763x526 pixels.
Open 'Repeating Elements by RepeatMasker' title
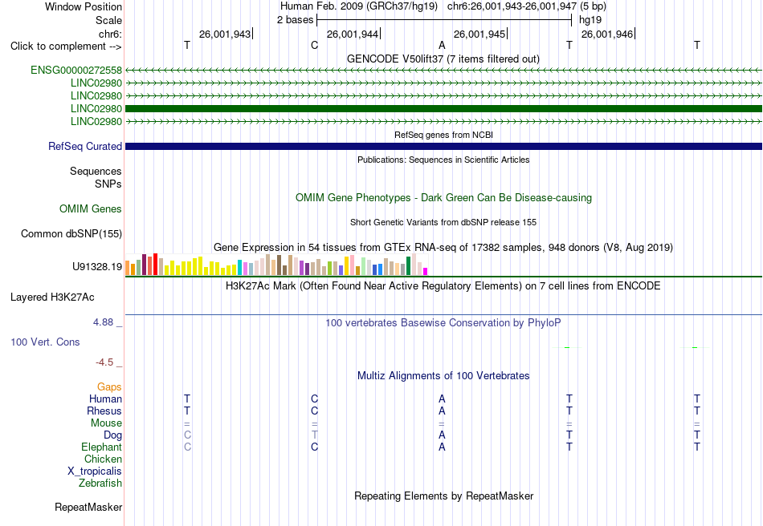(x=443, y=496)
